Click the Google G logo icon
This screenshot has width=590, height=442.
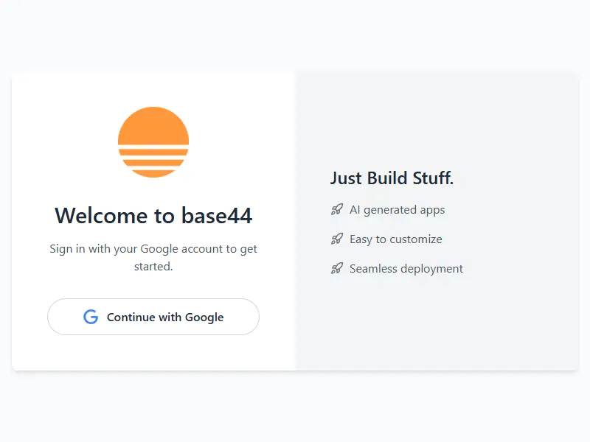pyautogui.click(x=91, y=317)
